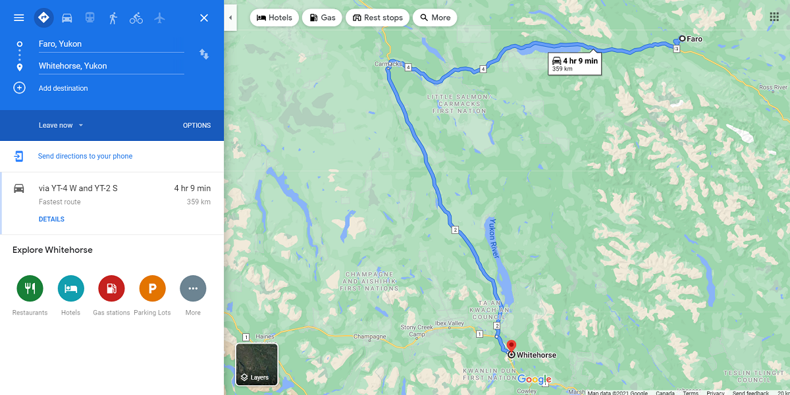Switch map Layers thumbnail
Viewport: 790px width, 395px height.
coord(257,364)
